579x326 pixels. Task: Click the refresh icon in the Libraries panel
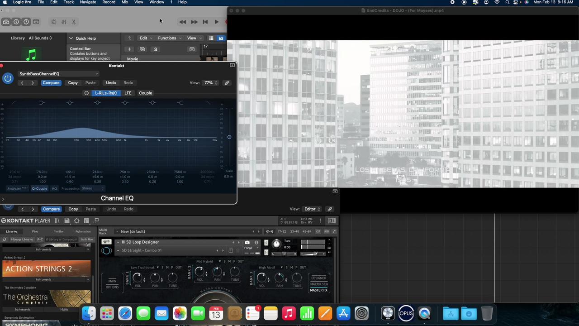point(4,239)
